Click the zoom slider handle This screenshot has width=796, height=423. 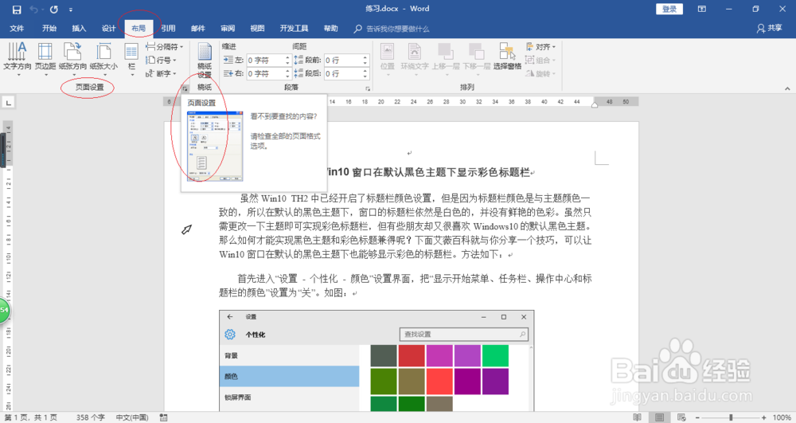[731, 417]
